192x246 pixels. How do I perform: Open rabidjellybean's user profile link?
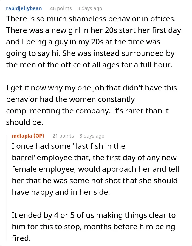[x=24, y=8]
